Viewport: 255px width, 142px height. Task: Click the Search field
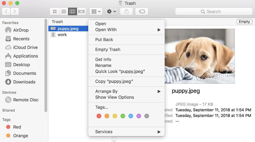(x=214, y=11)
